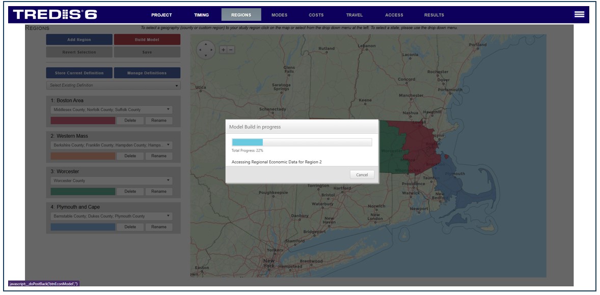Open the Select Existing Definition dropdown
The height and width of the screenshot is (295, 600).
(113, 85)
